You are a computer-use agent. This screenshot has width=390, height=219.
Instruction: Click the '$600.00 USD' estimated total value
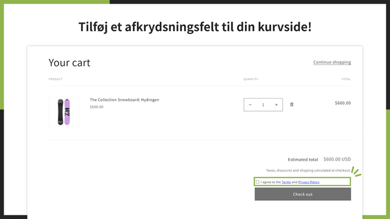(x=337, y=159)
